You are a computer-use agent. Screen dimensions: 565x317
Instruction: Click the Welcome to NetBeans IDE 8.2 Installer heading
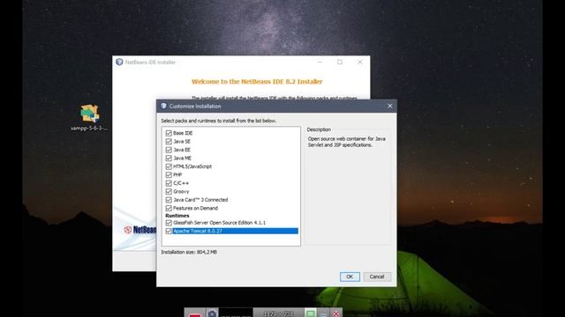point(257,82)
